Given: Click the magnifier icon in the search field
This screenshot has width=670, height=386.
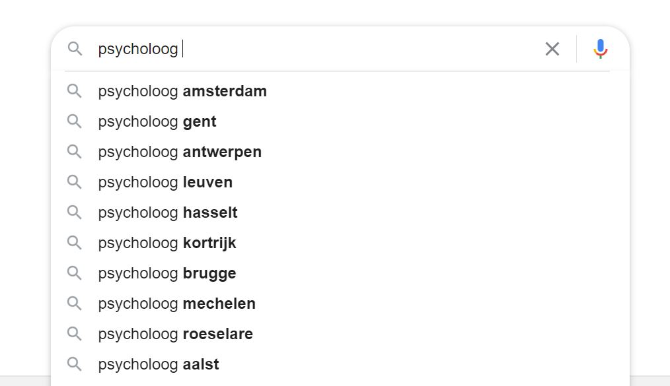Looking at the screenshot, I should 75,49.
